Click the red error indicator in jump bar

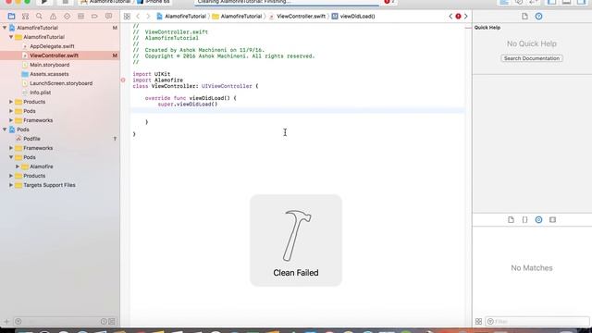pos(458,17)
